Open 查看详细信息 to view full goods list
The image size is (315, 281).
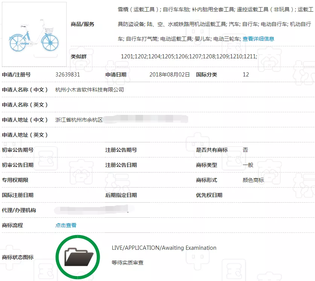pyautogui.click(x=259, y=38)
